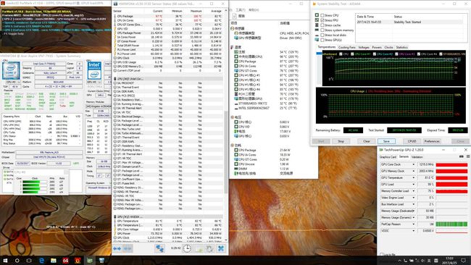Close HWiNFO sensors with blue X icon
Screen dimensions: 471x265
[221, 248]
